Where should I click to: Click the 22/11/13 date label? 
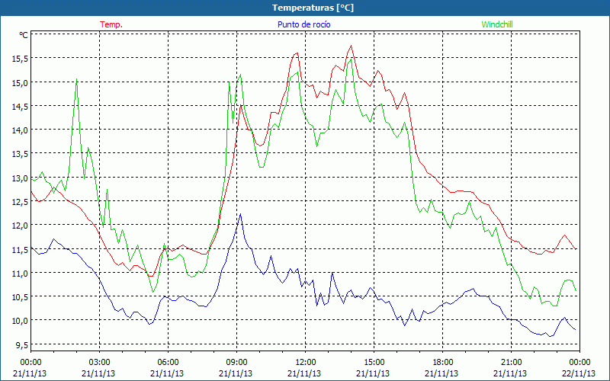[x=579, y=373]
